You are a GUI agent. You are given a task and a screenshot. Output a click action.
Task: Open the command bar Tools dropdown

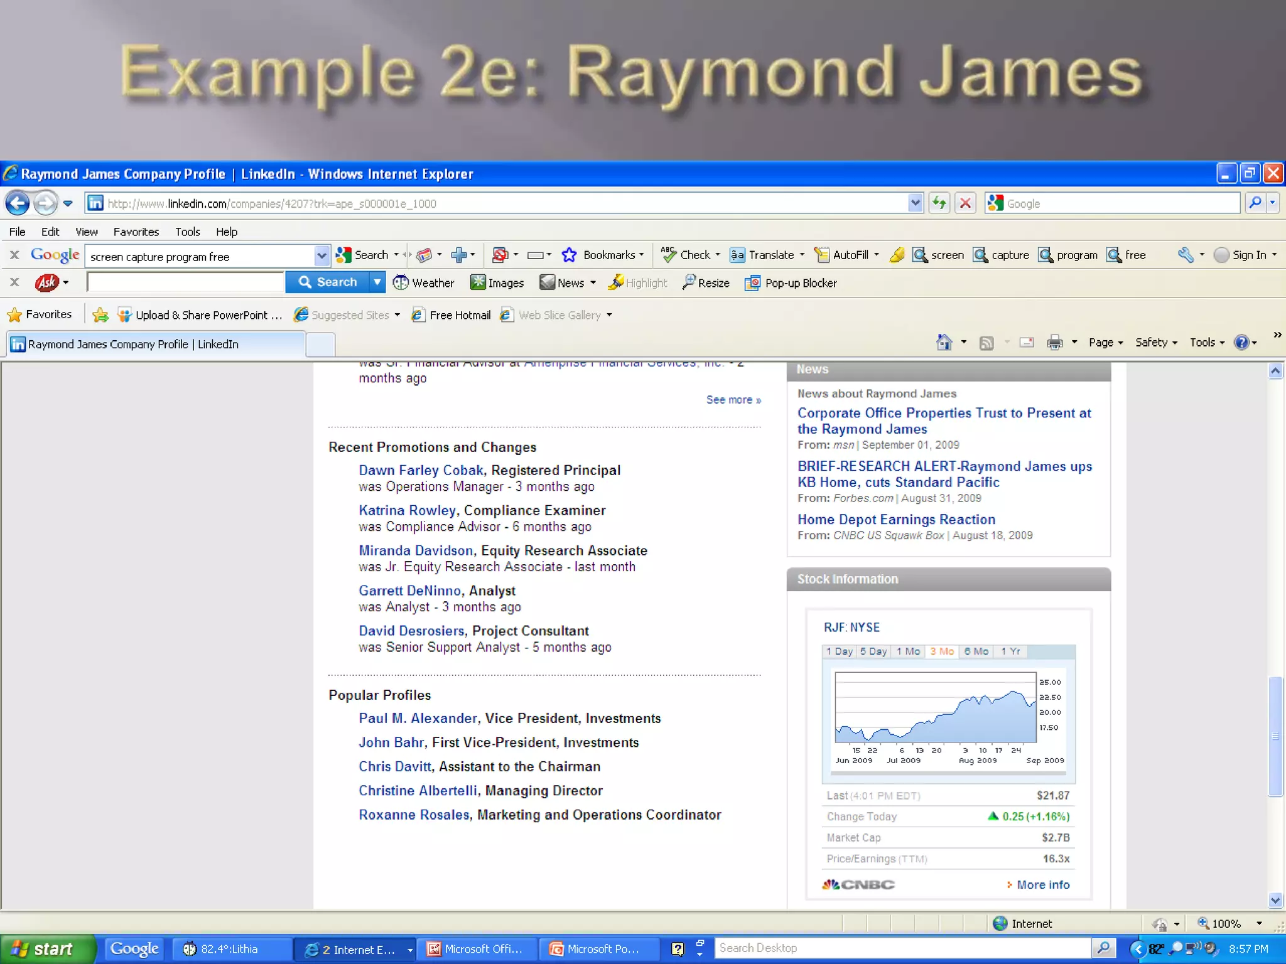click(1207, 342)
